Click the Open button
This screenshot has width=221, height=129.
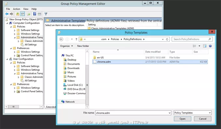coord(183,119)
